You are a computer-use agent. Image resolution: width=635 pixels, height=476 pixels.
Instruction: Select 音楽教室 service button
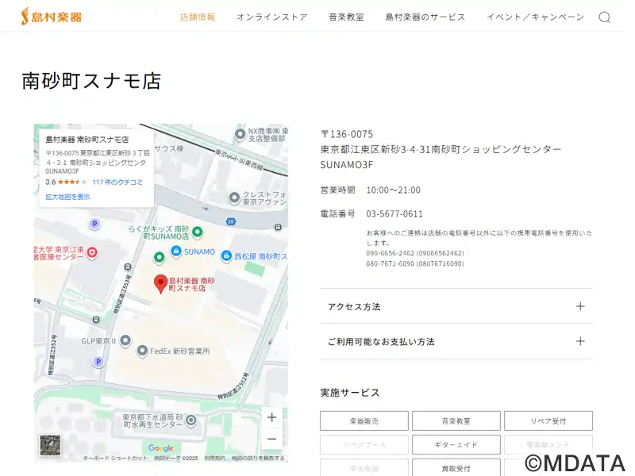point(456,421)
